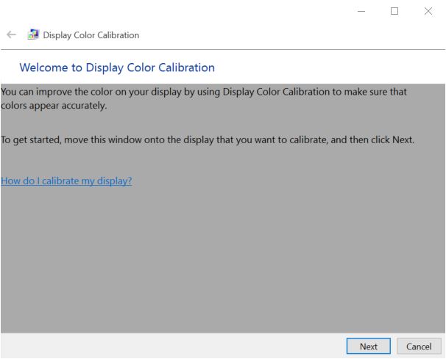Click the Next button
This screenshot has height=359, width=446.
coord(368,346)
